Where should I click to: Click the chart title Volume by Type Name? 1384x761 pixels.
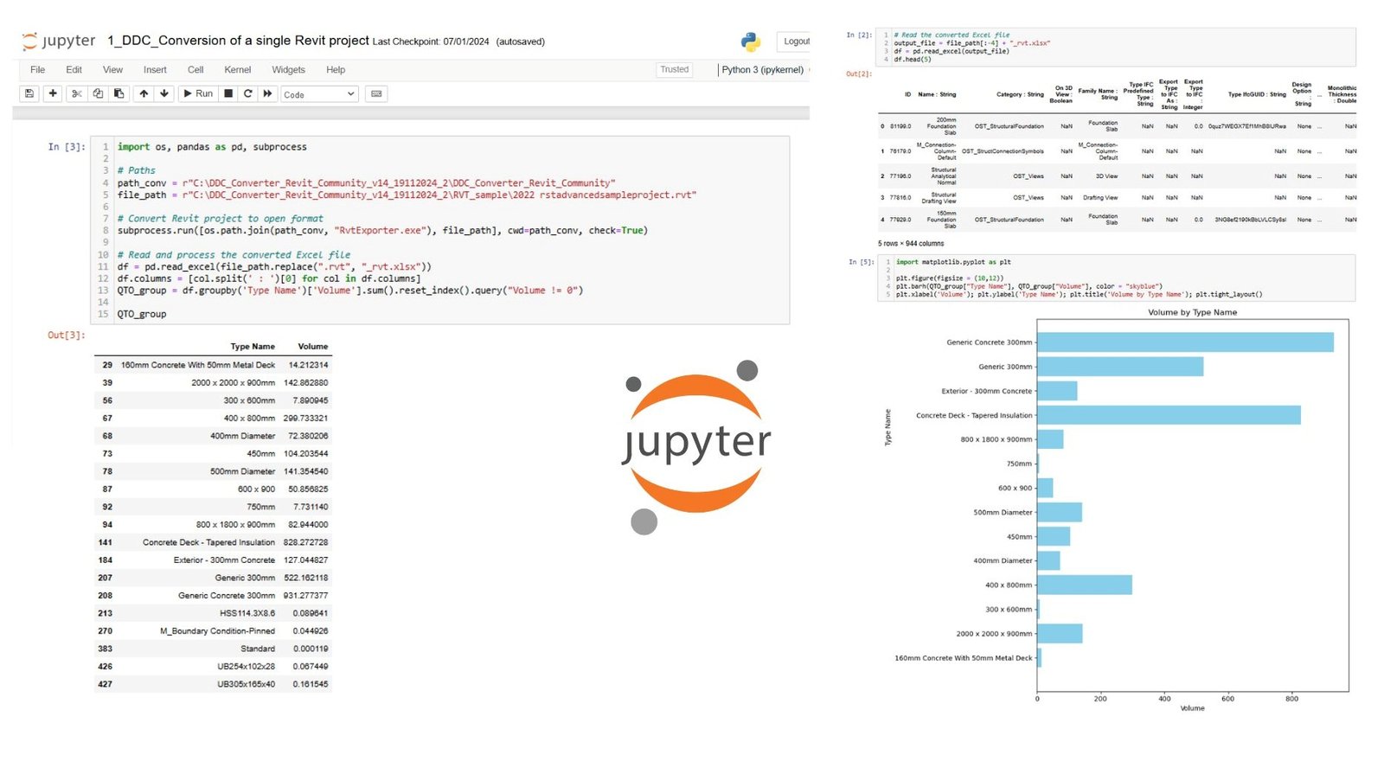click(x=1192, y=312)
